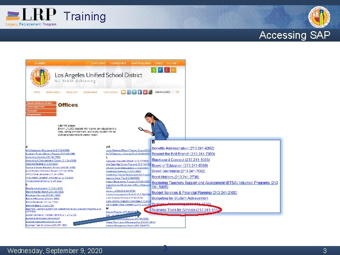Open the Community side button

pos(41,110)
